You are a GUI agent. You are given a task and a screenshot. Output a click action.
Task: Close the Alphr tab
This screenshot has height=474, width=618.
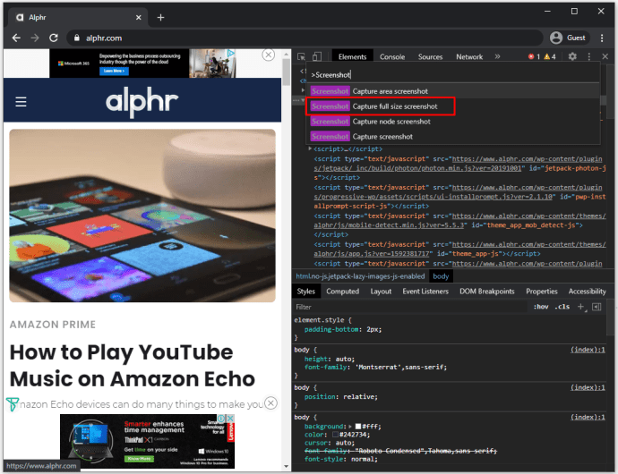click(138, 17)
